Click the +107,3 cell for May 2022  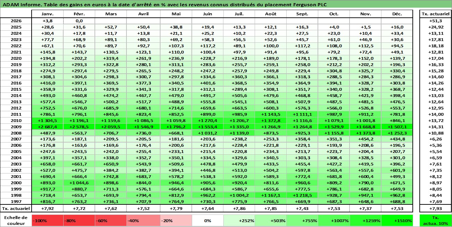176,46
